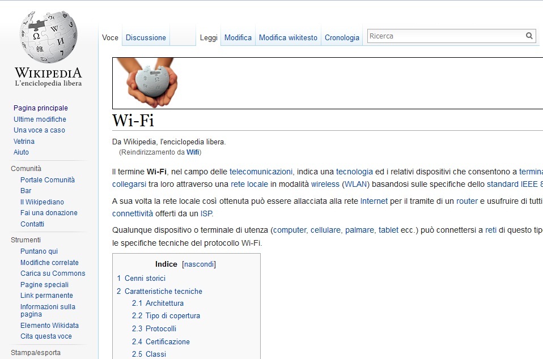The image size is (543, 359).
Task: Click the Wi-Fi article heading
Action: pyautogui.click(x=133, y=121)
